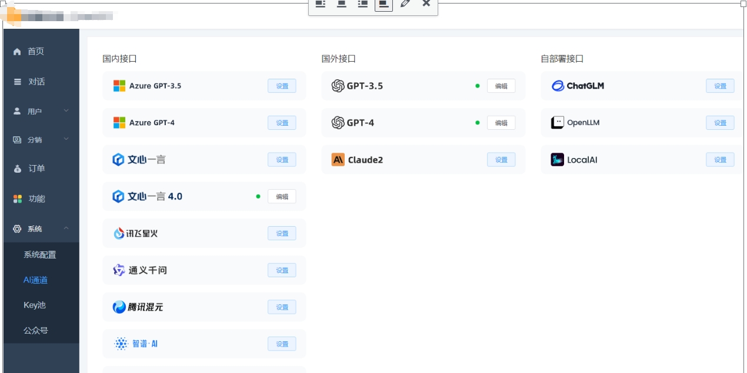
Task: Open 设置 for 讯飞星火
Action: [282, 233]
